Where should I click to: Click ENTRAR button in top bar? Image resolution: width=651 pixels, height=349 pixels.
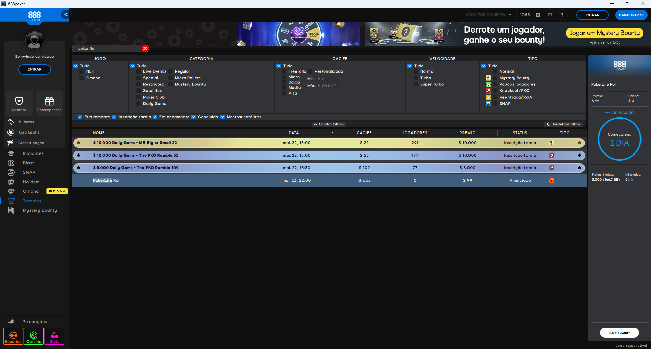tap(592, 15)
